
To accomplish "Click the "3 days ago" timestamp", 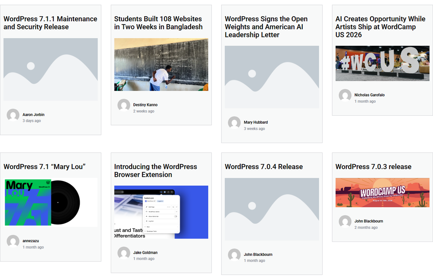I will click(x=32, y=121).
